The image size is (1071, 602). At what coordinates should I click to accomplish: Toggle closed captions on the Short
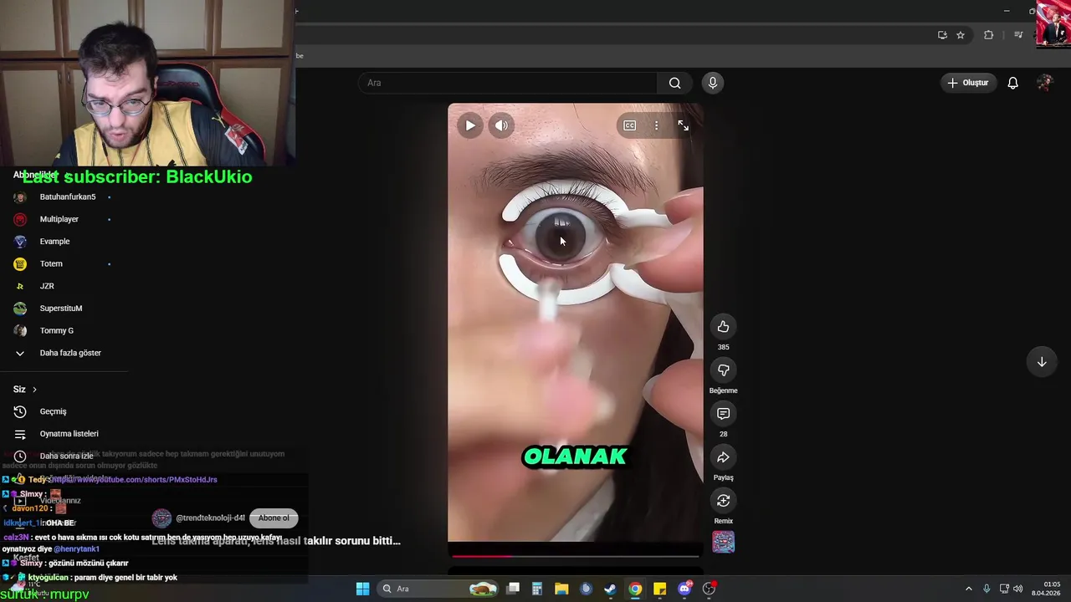click(629, 125)
